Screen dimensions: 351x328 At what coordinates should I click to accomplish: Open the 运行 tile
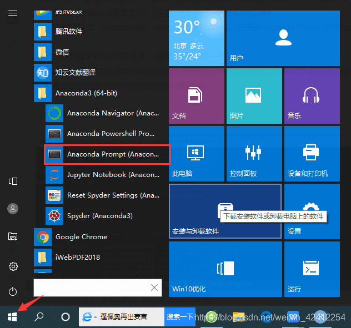tap(312, 269)
